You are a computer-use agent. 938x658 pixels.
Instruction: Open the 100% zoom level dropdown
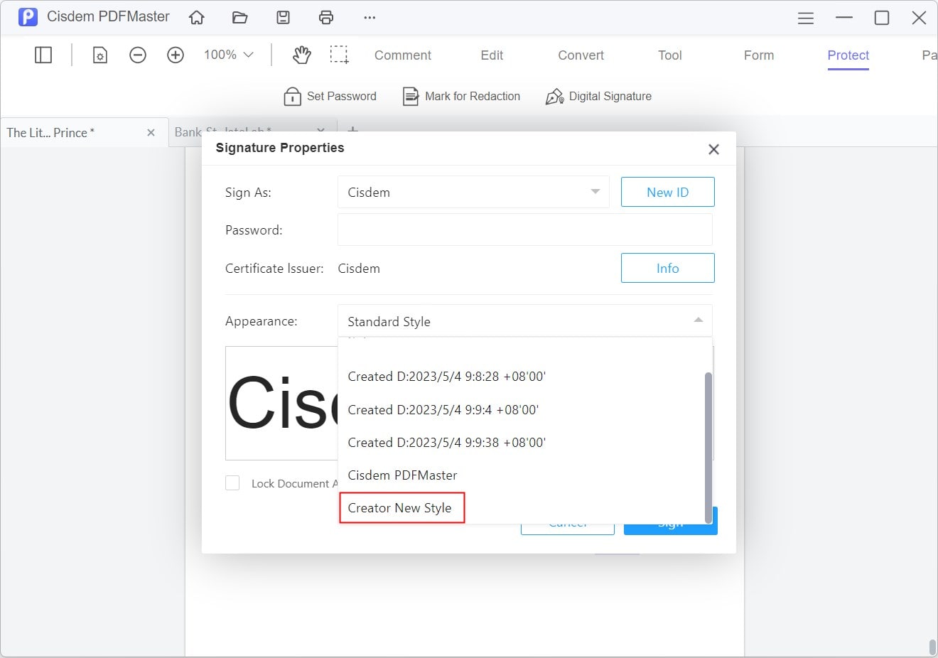pyautogui.click(x=228, y=55)
